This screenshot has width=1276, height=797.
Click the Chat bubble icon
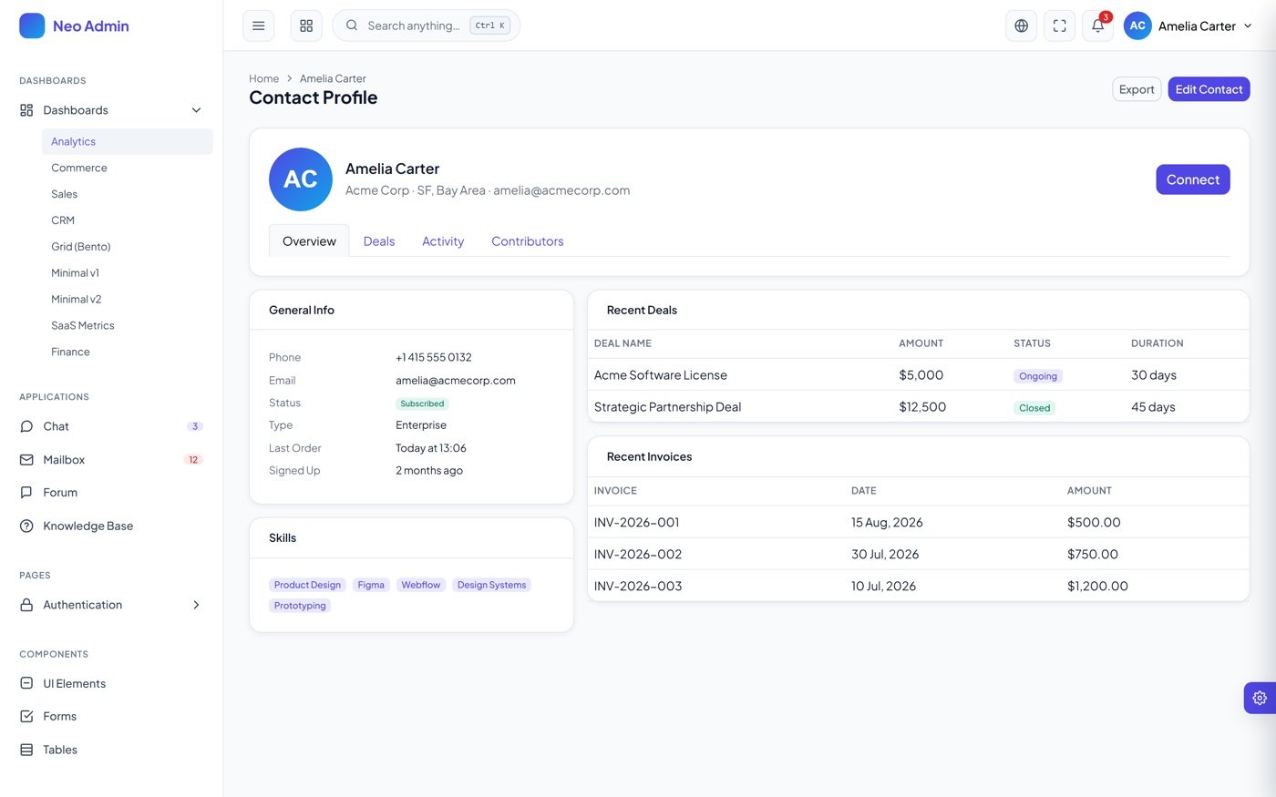click(x=26, y=426)
